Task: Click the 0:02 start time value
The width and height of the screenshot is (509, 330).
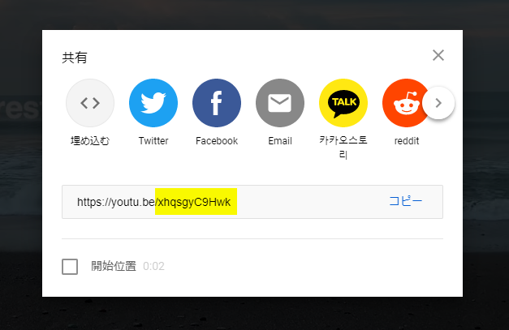Action: pos(153,267)
